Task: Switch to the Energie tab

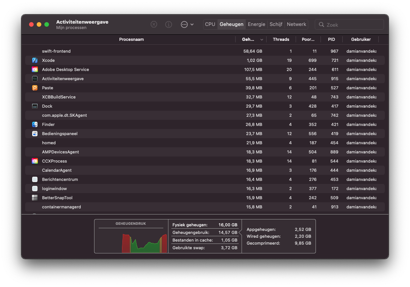Action: 256,24
